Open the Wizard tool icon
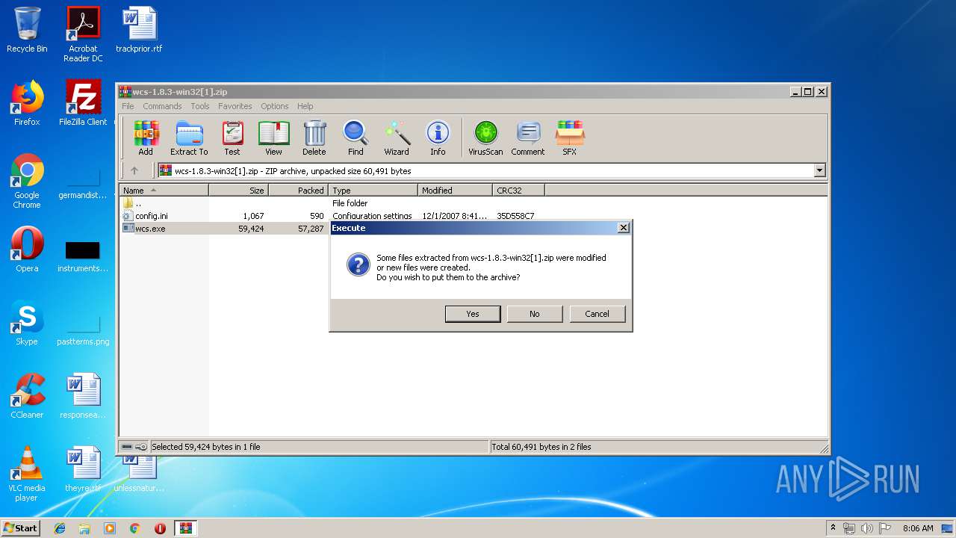The image size is (956, 538). coord(397,138)
